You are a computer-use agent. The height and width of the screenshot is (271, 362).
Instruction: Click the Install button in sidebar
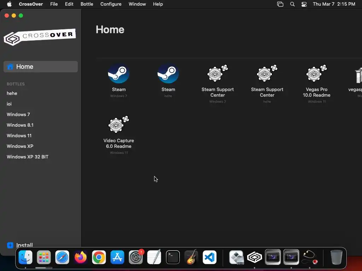[20, 245]
